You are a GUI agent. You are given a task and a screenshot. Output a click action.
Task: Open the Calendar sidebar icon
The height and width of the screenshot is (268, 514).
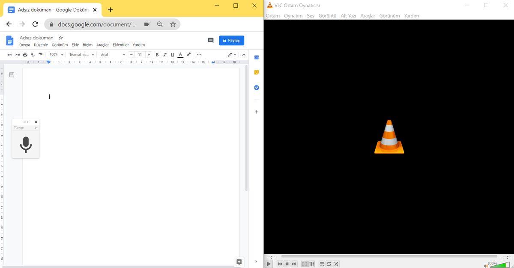point(256,56)
